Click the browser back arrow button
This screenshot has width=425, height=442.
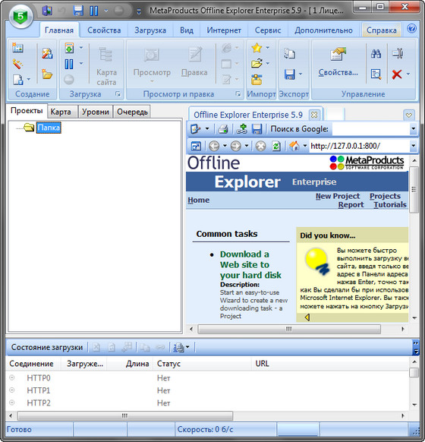[214, 146]
